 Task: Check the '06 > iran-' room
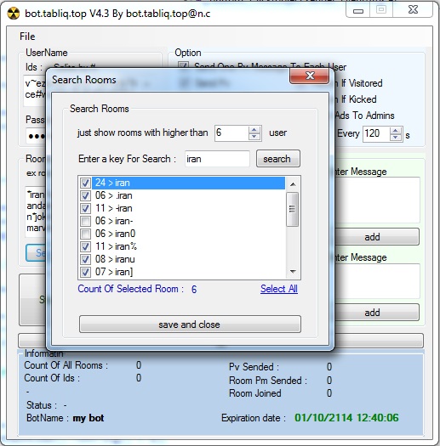(x=85, y=221)
